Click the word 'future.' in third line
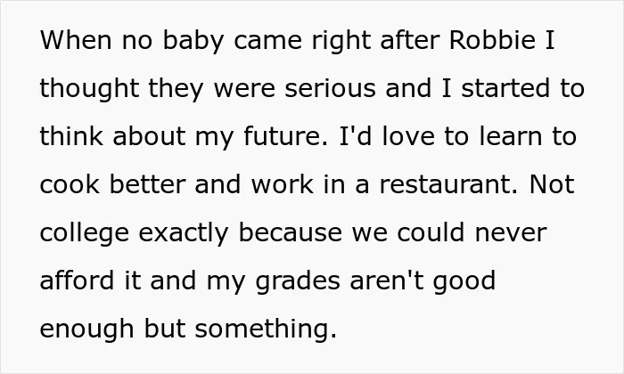The image size is (624, 374). click(286, 136)
